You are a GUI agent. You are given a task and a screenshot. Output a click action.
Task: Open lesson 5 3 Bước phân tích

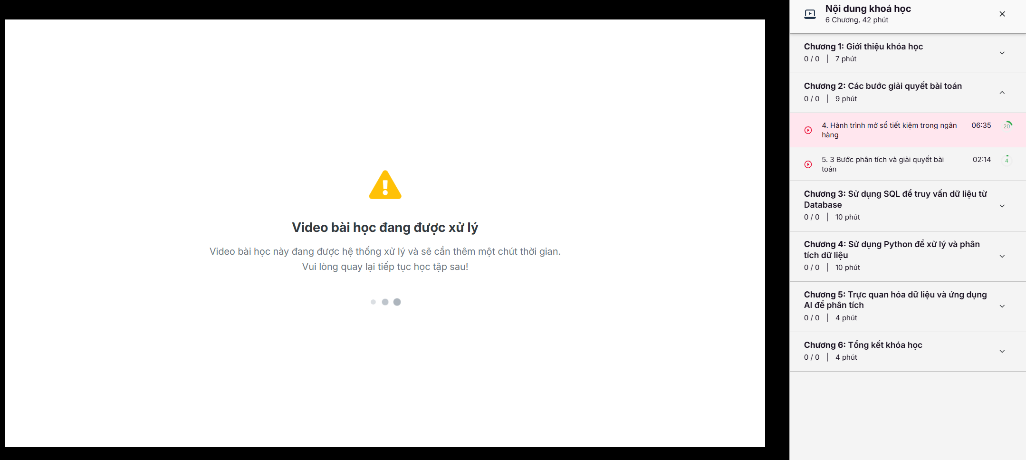pyautogui.click(x=883, y=164)
